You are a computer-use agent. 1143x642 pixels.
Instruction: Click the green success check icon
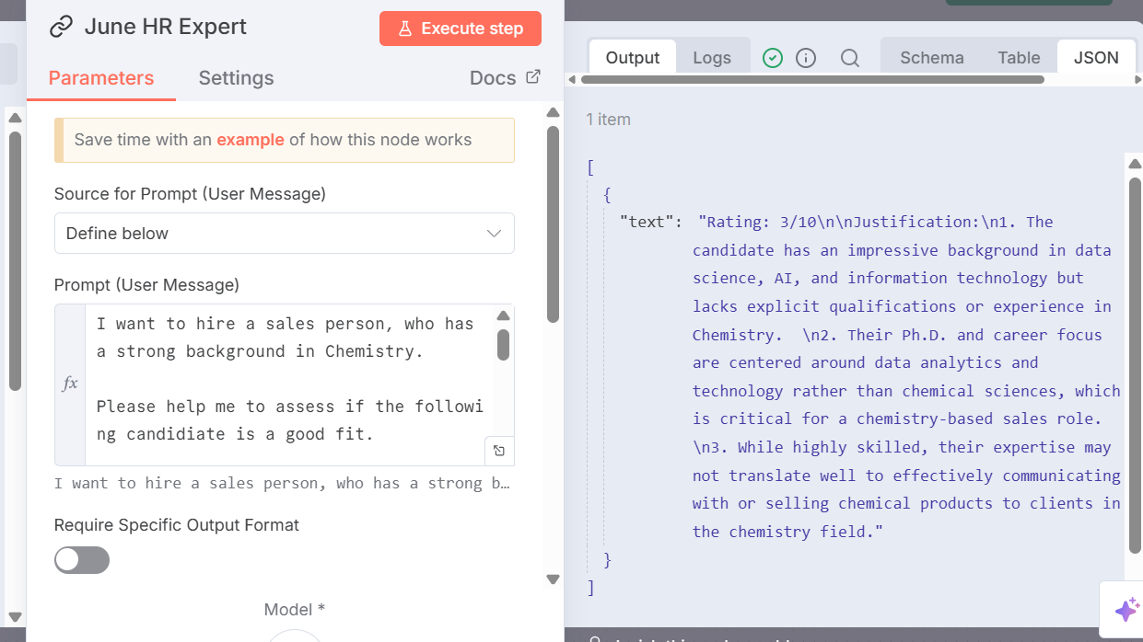[773, 57]
